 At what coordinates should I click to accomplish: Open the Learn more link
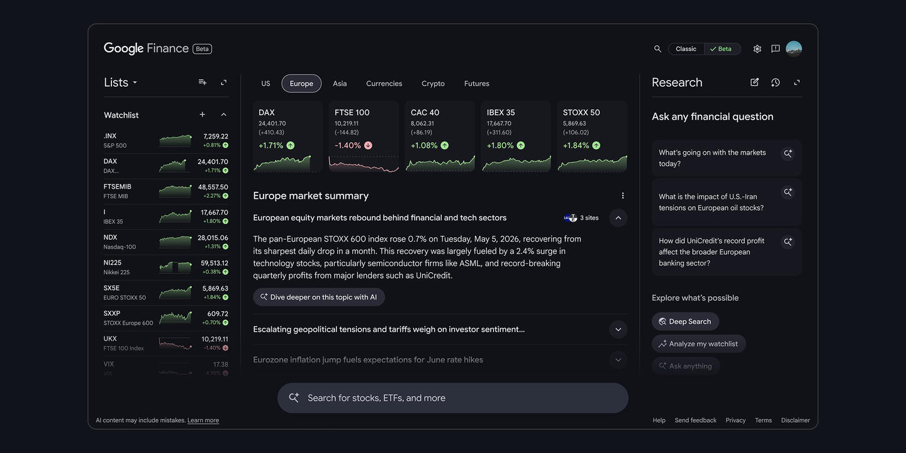click(x=203, y=420)
